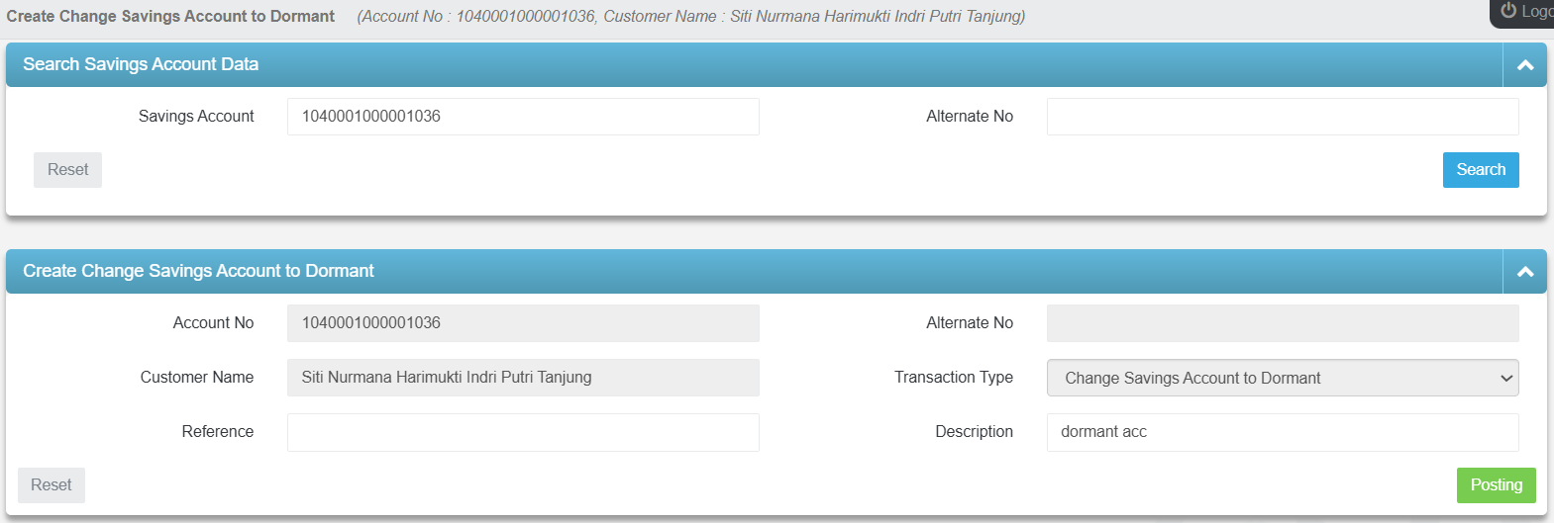Viewport: 1554px width, 523px height.
Task: Focus the Savings Account input field
Action: (523, 117)
